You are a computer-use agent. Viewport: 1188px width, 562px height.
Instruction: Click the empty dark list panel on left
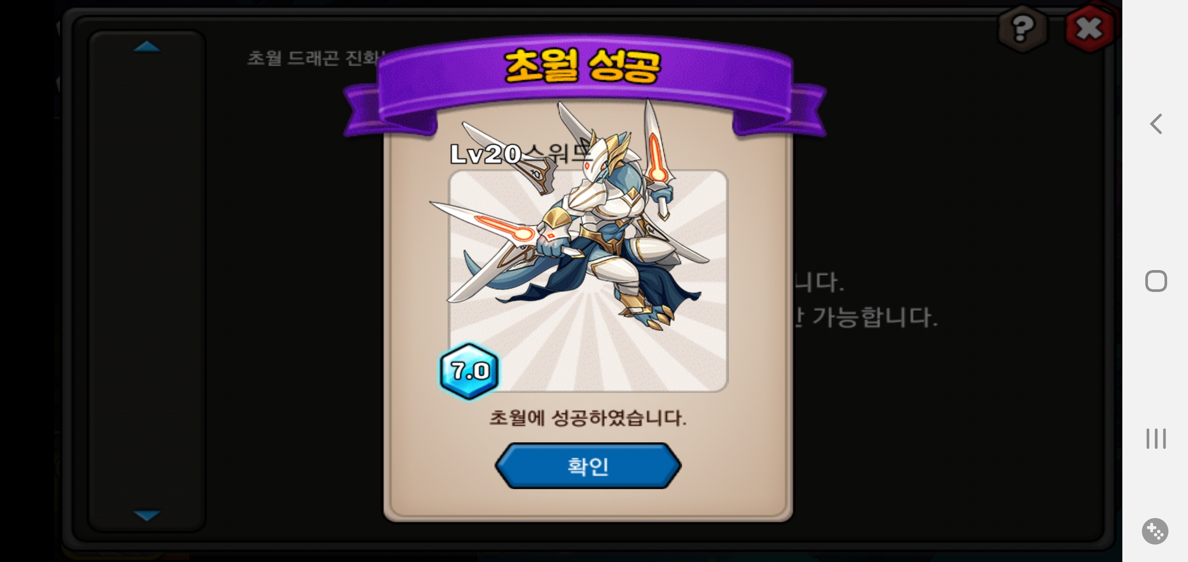(x=147, y=281)
